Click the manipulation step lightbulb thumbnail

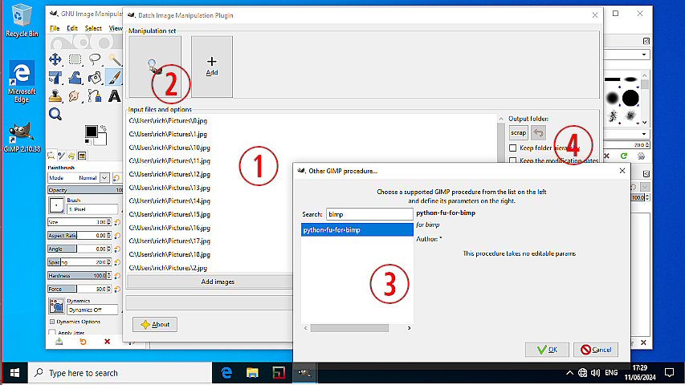pyautogui.click(x=155, y=67)
